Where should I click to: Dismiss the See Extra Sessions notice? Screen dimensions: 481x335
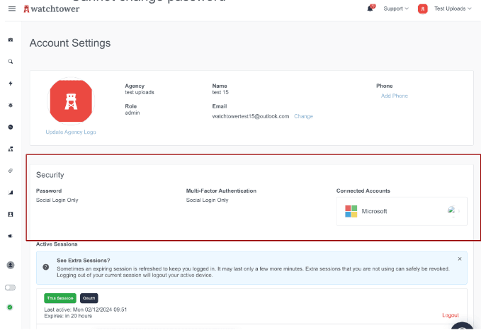pos(459,259)
